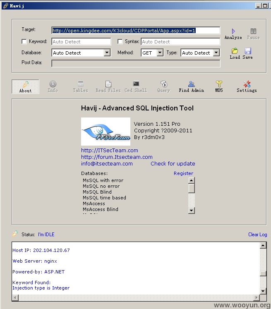Click 'Powered-by: ASP.NET' log line
Image resolution: width=271 pixels, height=309 pixels.
click(38, 272)
